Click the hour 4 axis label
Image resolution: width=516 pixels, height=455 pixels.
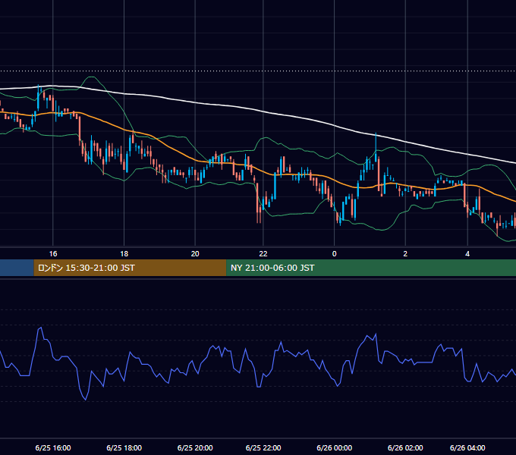467,254
